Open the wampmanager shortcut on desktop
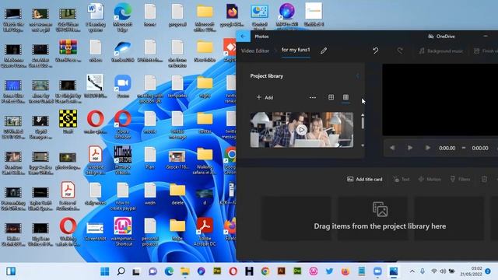 coord(123,232)
